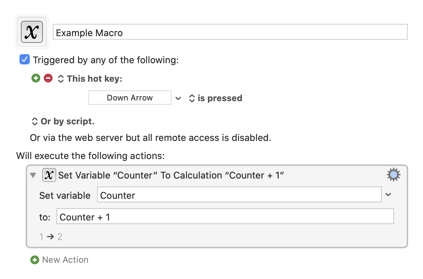Click the New Action label
The width and height of the screenshot is (423, 279).
tap(65, 260)
